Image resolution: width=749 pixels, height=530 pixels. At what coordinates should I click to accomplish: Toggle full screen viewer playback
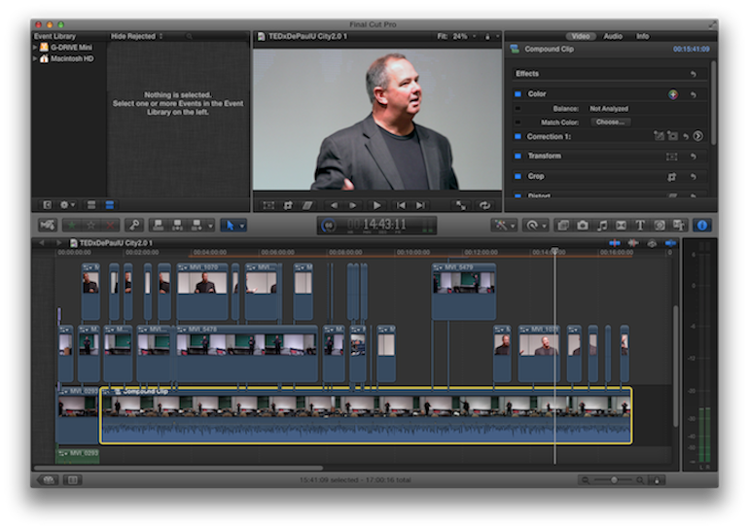[x=460, y=205]
